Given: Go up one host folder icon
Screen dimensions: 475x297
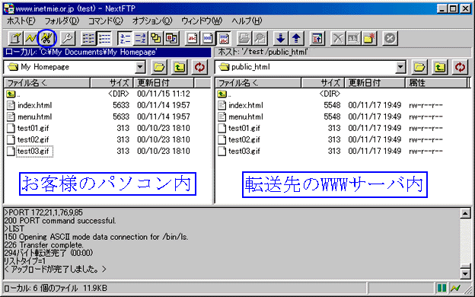Looking at the screenshot, I should pyautogui.click(x=439, y=67).
